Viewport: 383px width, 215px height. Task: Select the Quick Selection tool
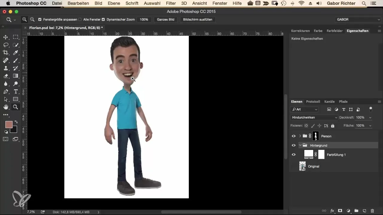point(16,45)
